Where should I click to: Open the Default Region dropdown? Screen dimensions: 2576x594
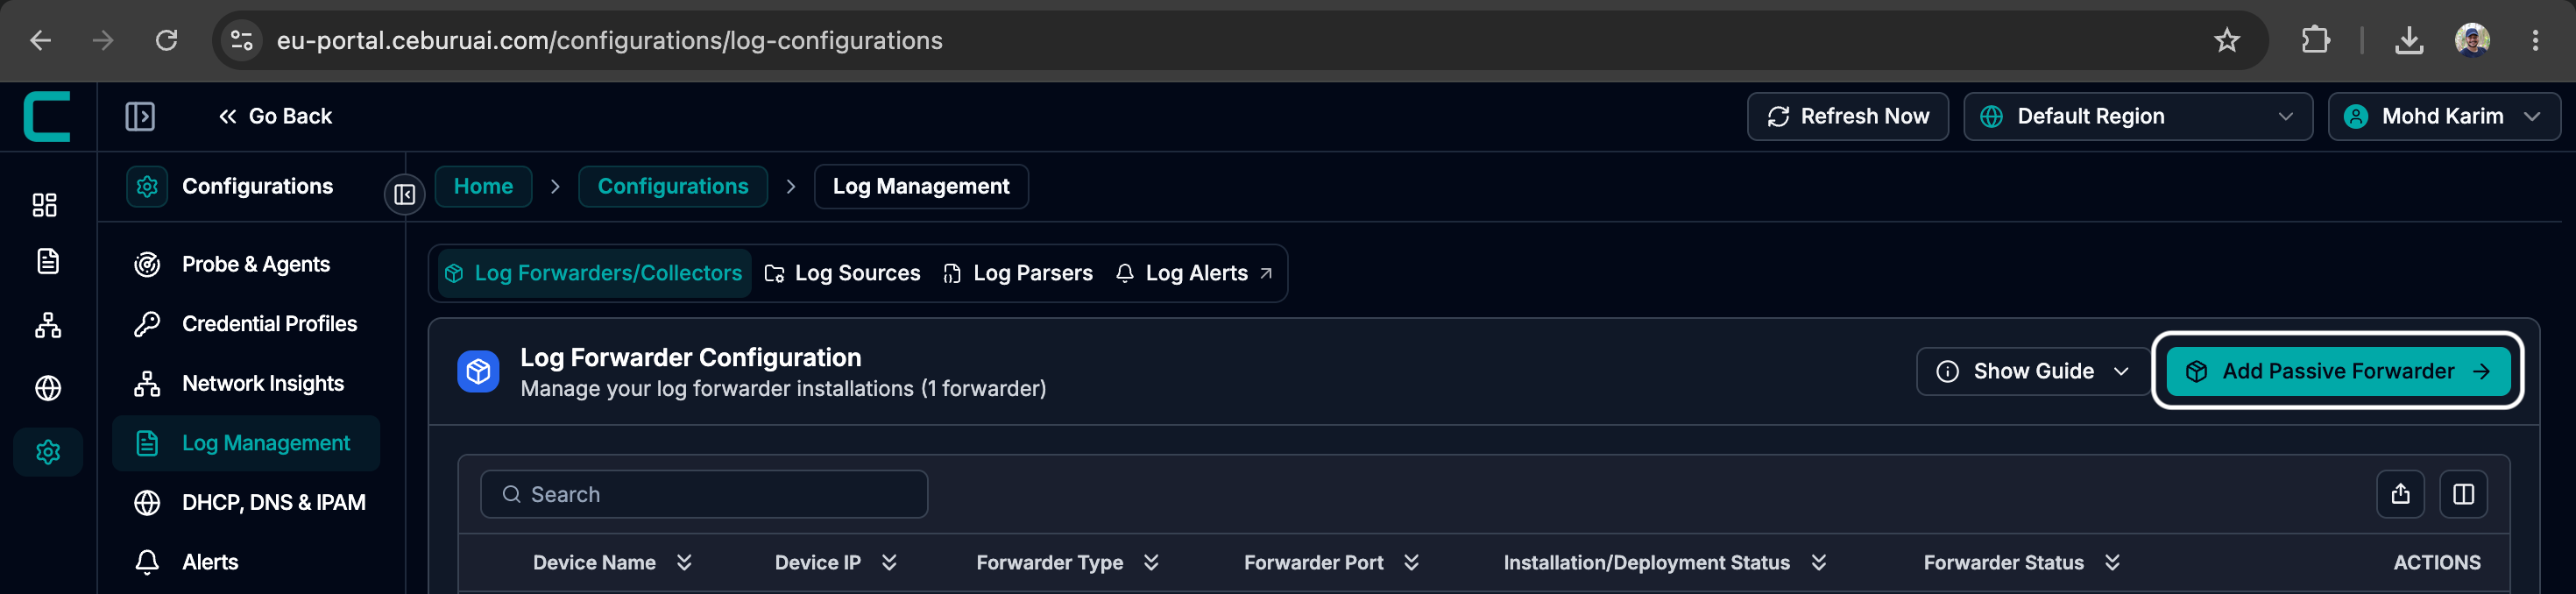click(x=2137, y=116)
